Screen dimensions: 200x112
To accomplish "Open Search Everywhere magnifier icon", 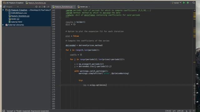I will click(193, 3).
